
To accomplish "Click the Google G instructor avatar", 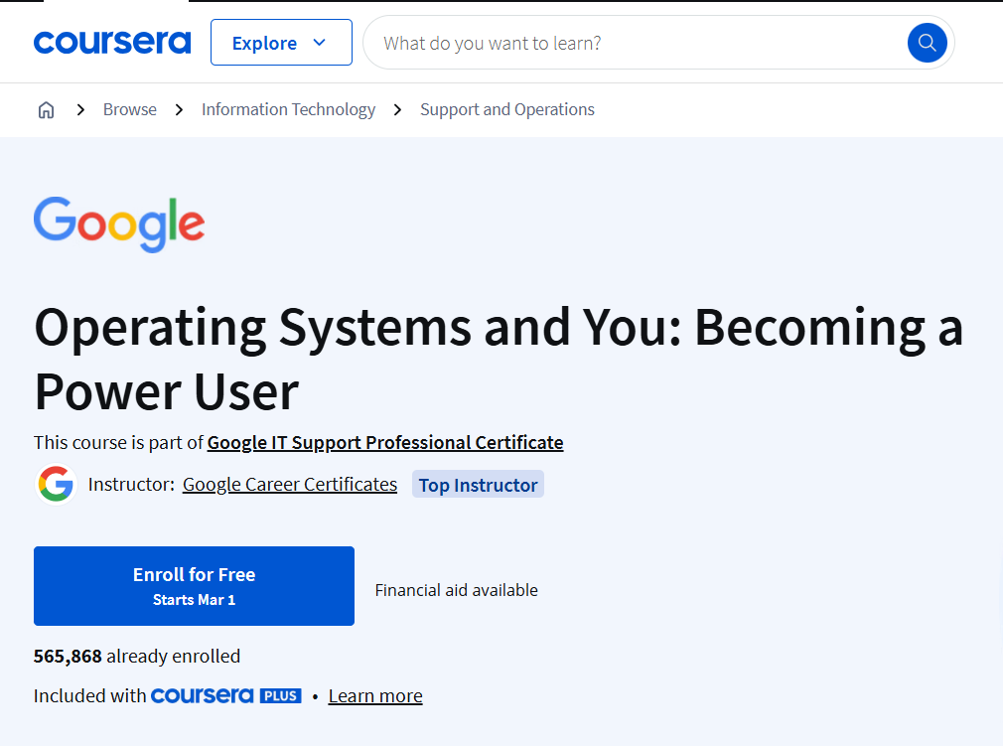I will (56, 484).
